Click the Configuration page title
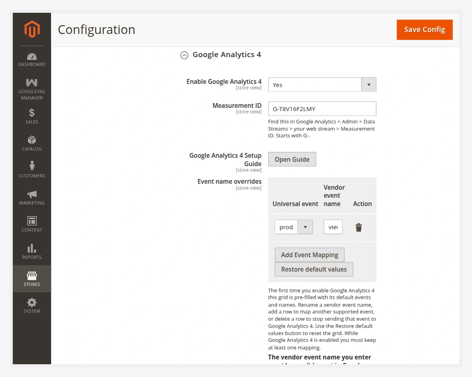 tap(96, 30)
